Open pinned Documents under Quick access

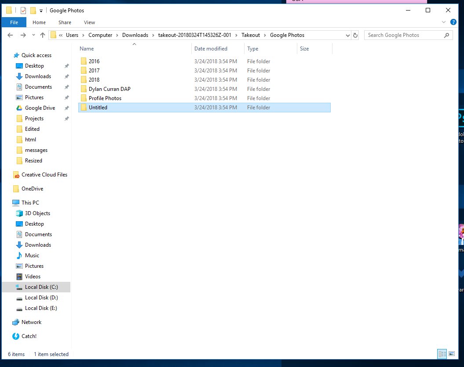point(38,87)
